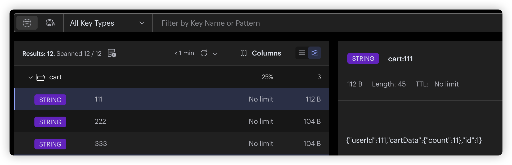Viewport: 512px width, 165px height.
Task: Click the cart folder icon
Action: point(41,77)
